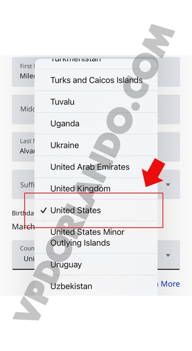Focus the Middle name field
The height and width of the screenshot is (351, 192).
(x=96, y=109)
